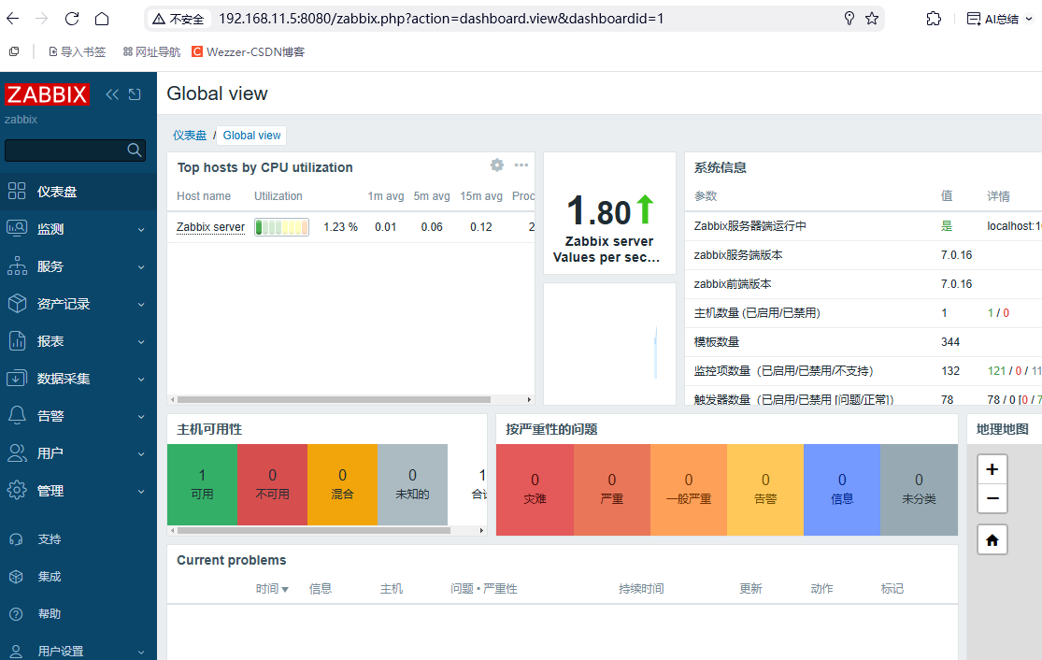Click the Top hosts horizontal scrollbar

(x=335, y=400)
